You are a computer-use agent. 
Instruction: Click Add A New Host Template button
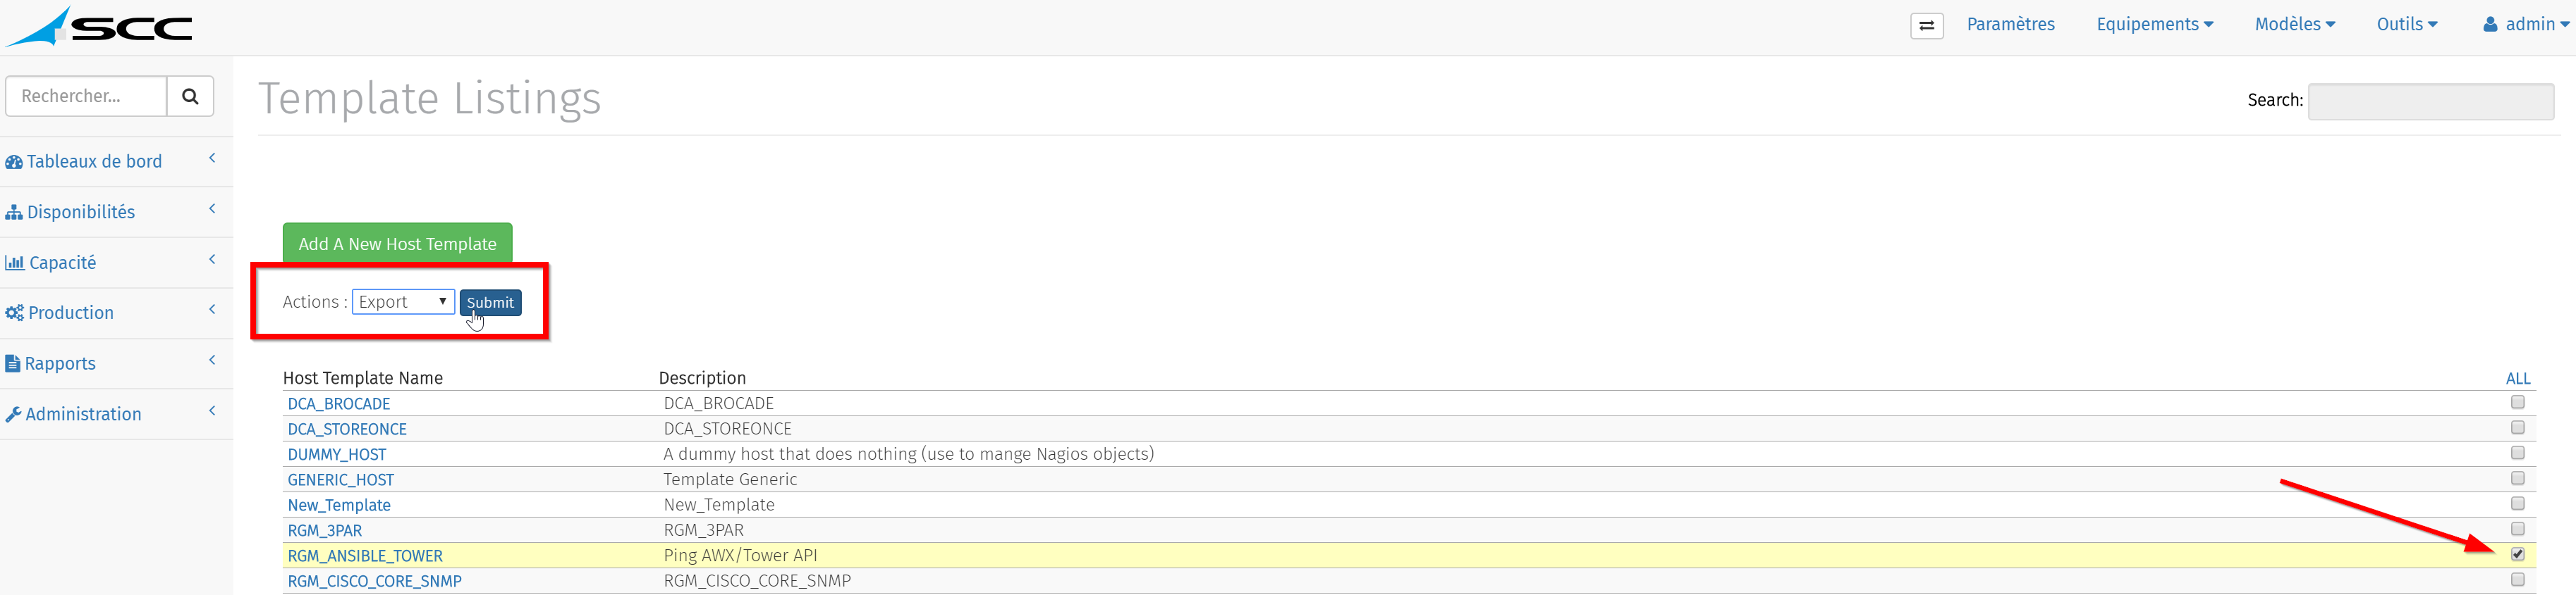pos(397,244)
